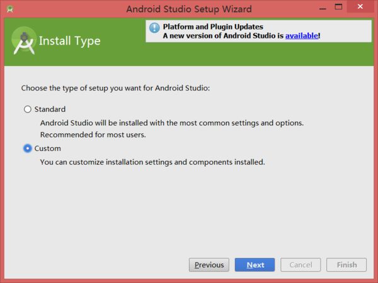The image size is (378, 283).
Task: Click 'Platform and Plugin Updates' notification title
Action: coord(213,26)
